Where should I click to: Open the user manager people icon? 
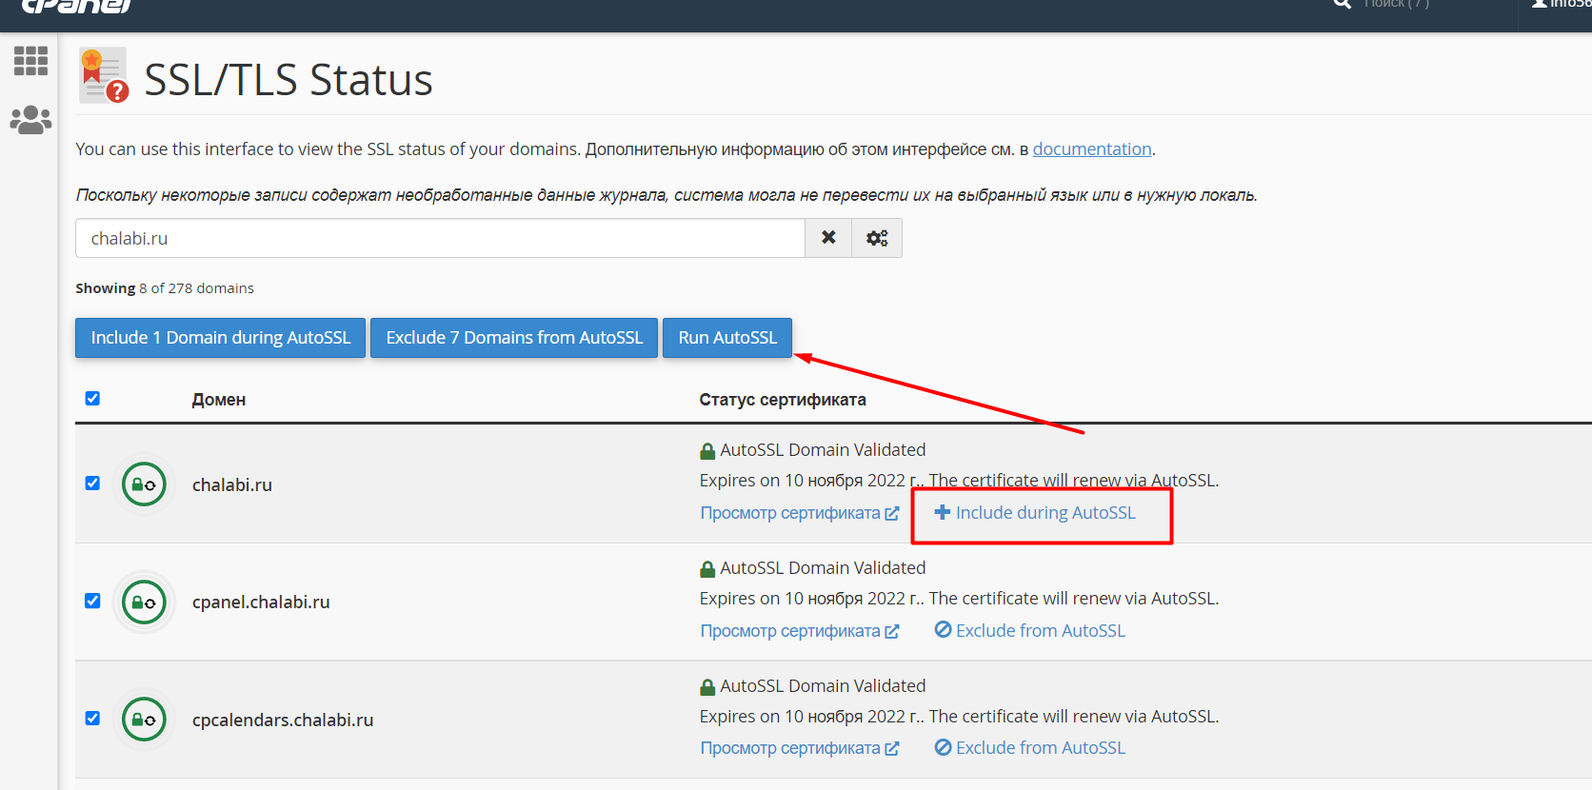click(30, 120)
